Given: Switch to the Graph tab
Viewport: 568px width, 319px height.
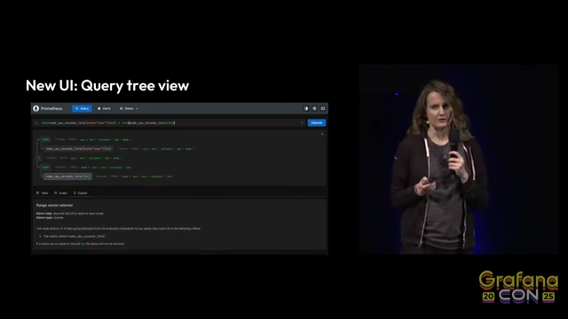Looking at the screenshot, I should tap(61, 193).
